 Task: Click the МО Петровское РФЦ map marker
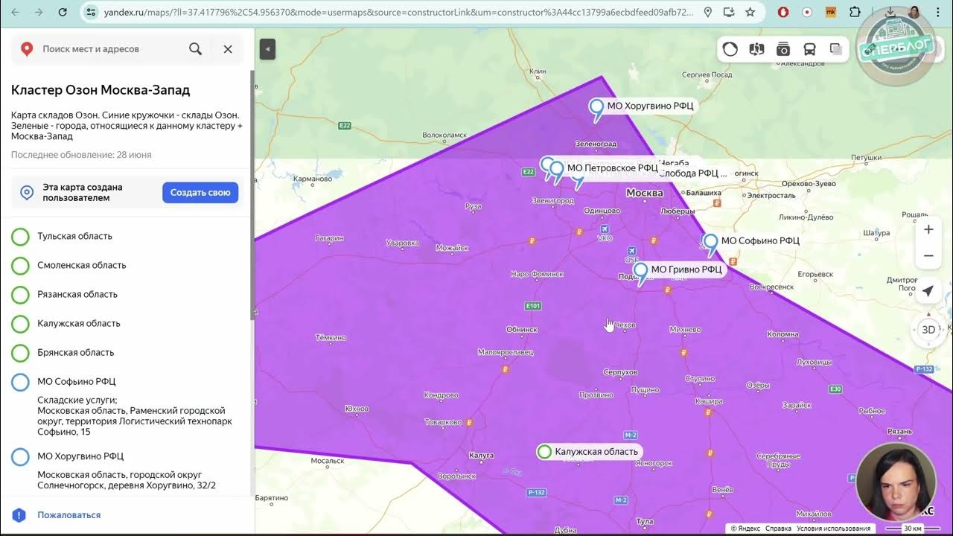[556, 171]
